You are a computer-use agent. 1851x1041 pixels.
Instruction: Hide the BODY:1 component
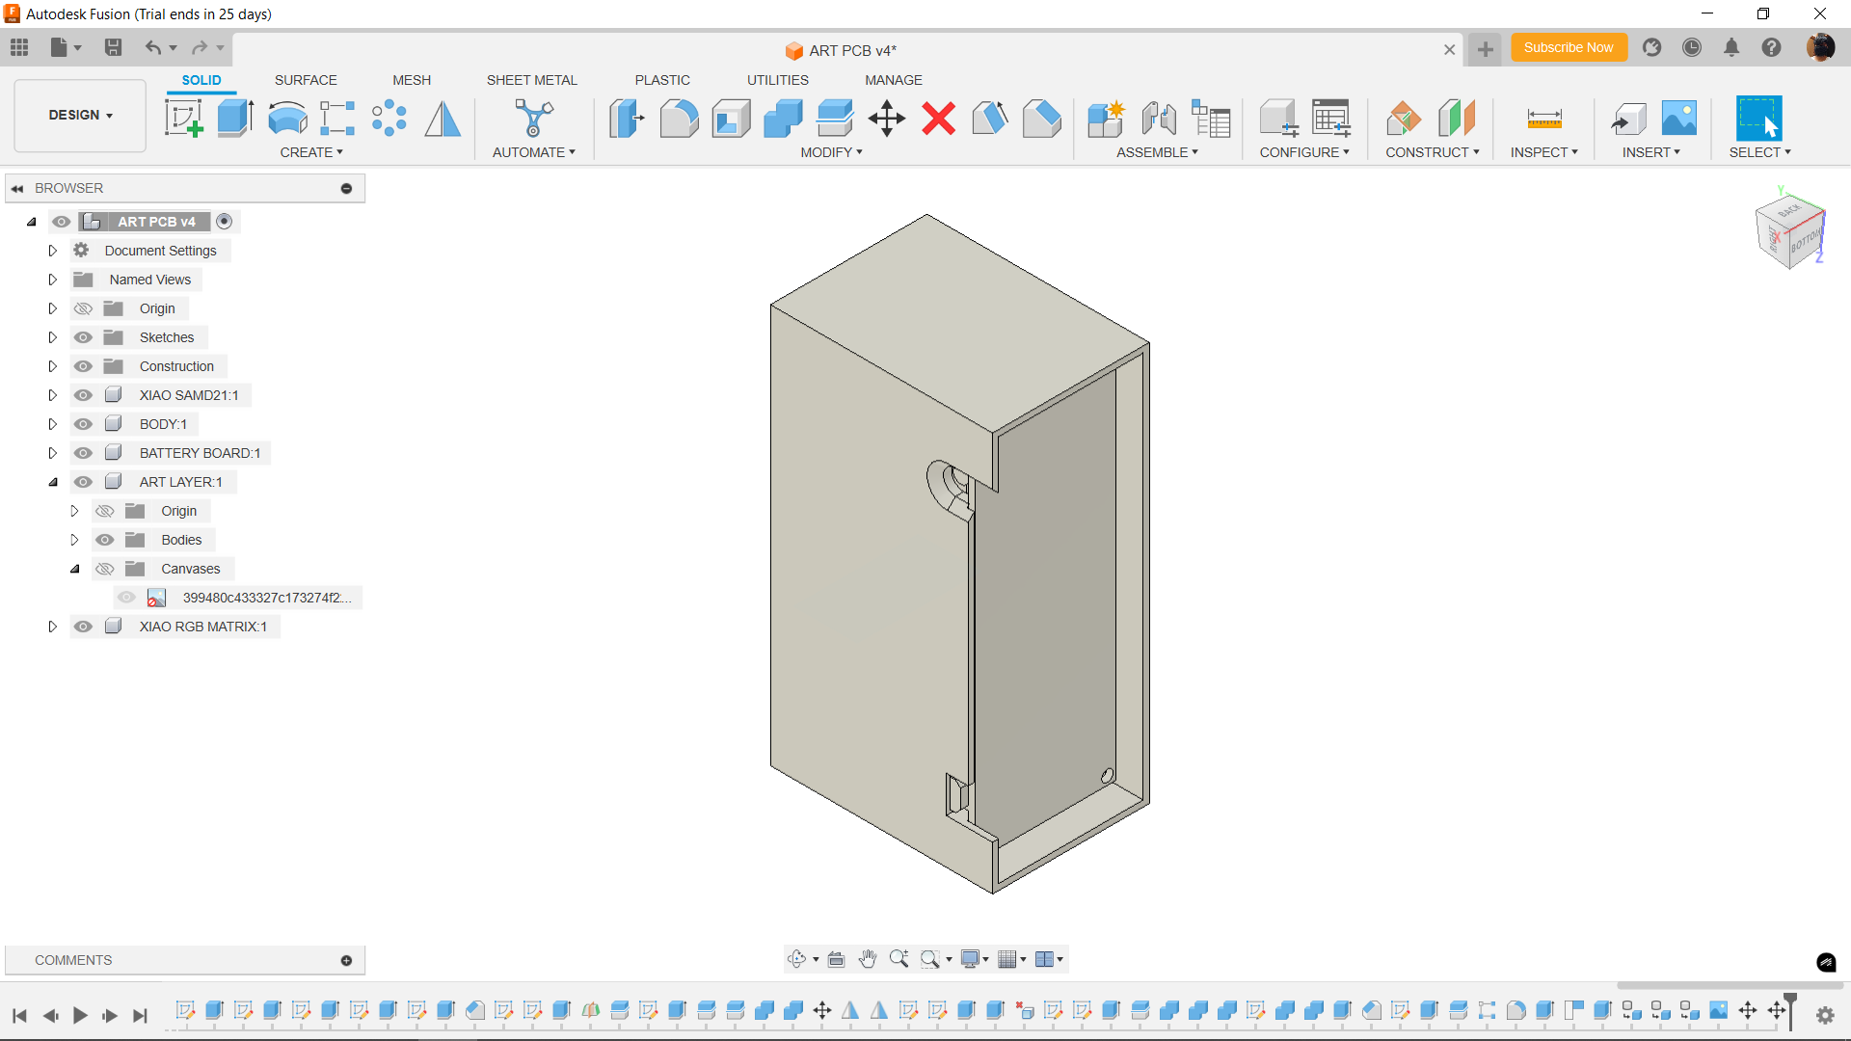(x=84, y=424)
